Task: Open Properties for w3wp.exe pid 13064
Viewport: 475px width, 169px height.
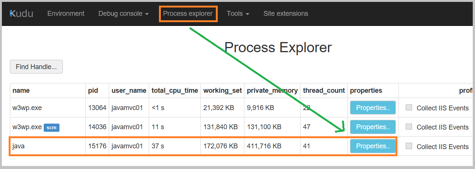Action: click(x=373, y=108)
